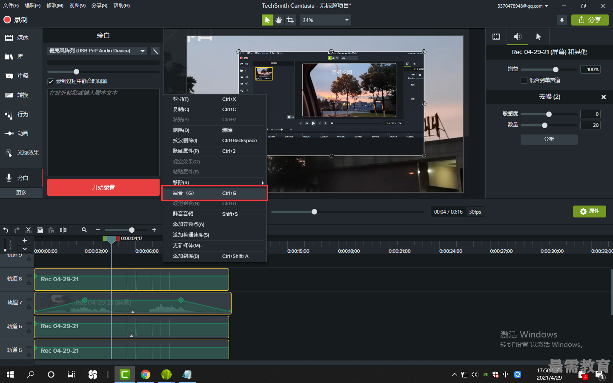
Task: Choose 静音音频 in context menu
Action: (215, 214)
